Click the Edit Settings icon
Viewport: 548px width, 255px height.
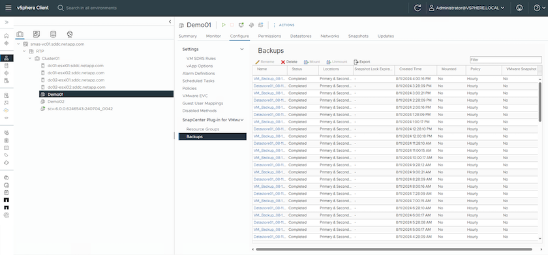coord(251,25)
